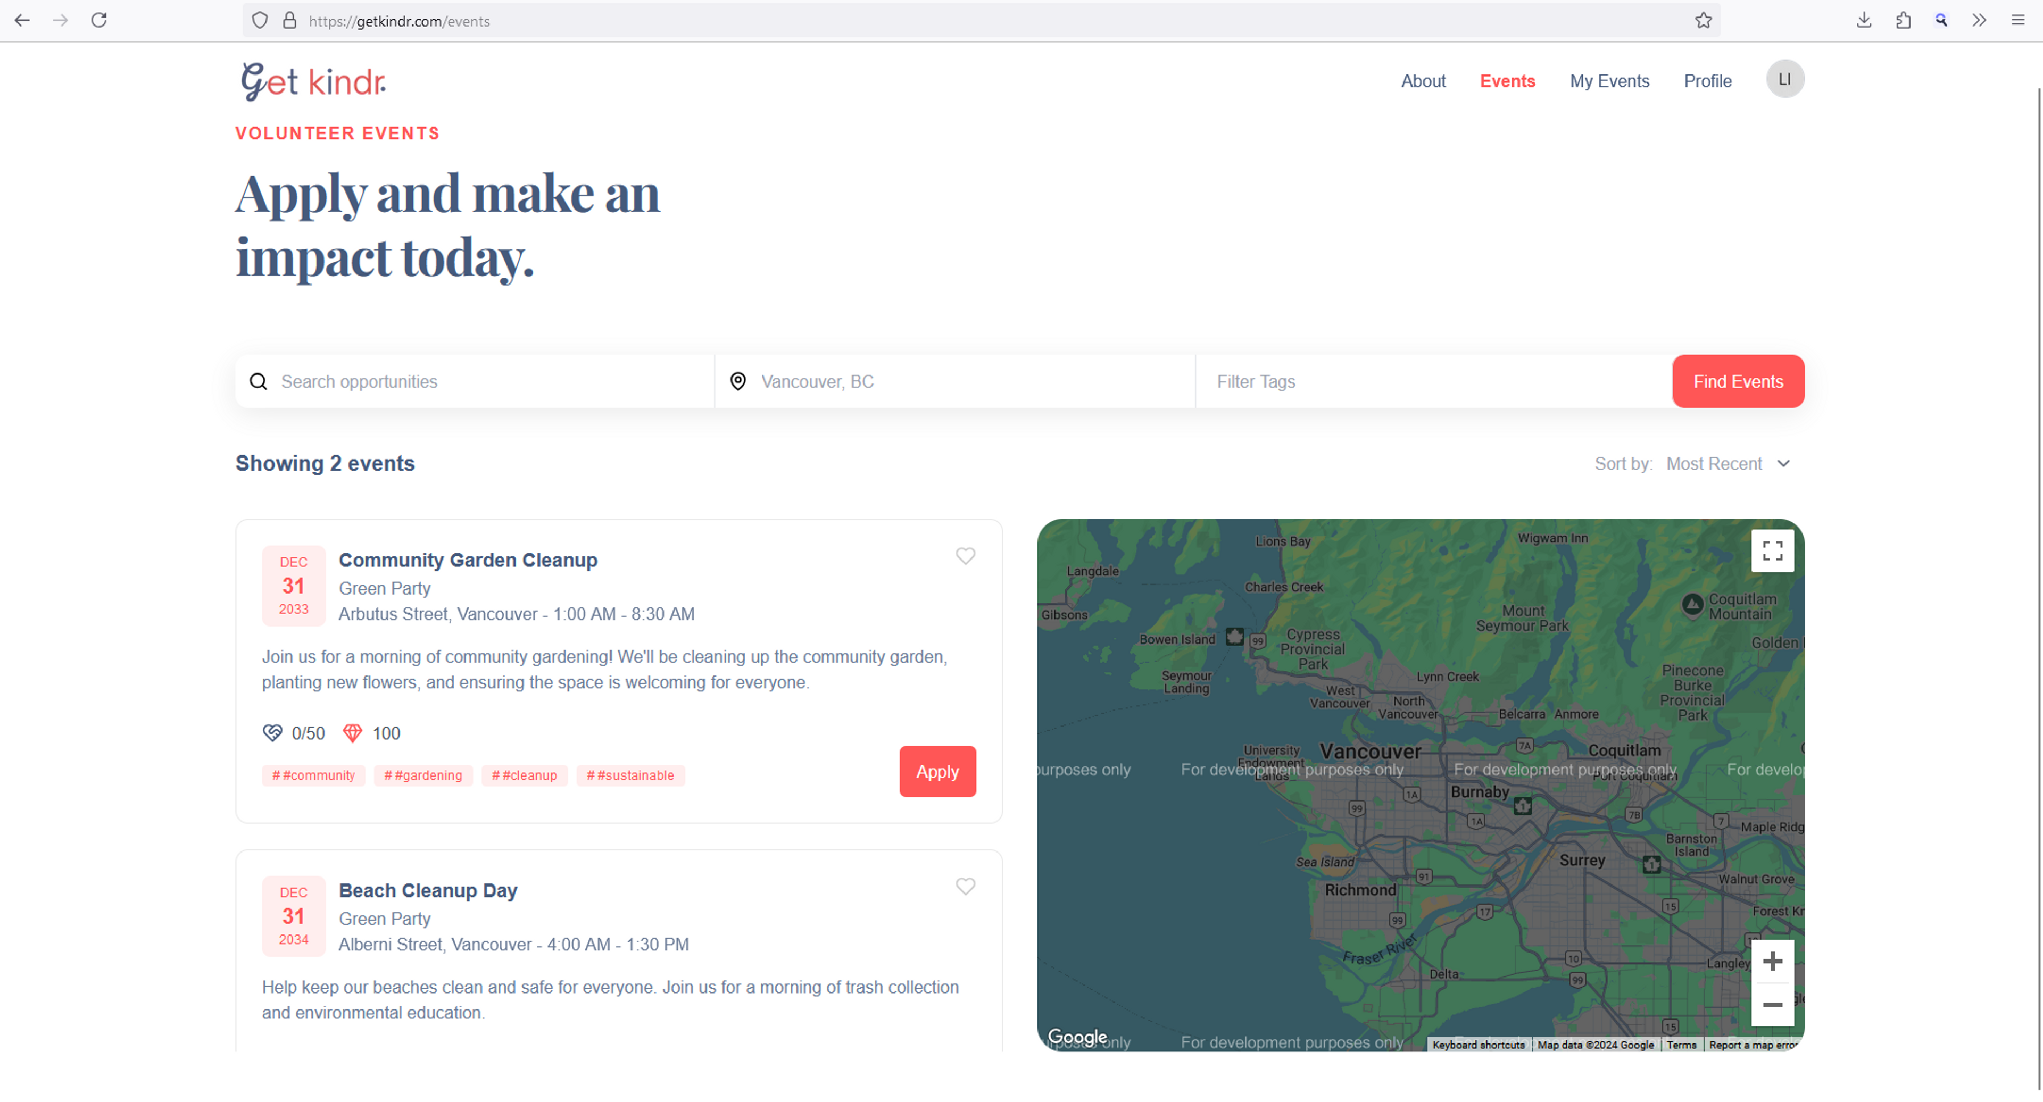
Task: Click Coquitlam Mountain marker on map
Action: [x=1692, y=604]
